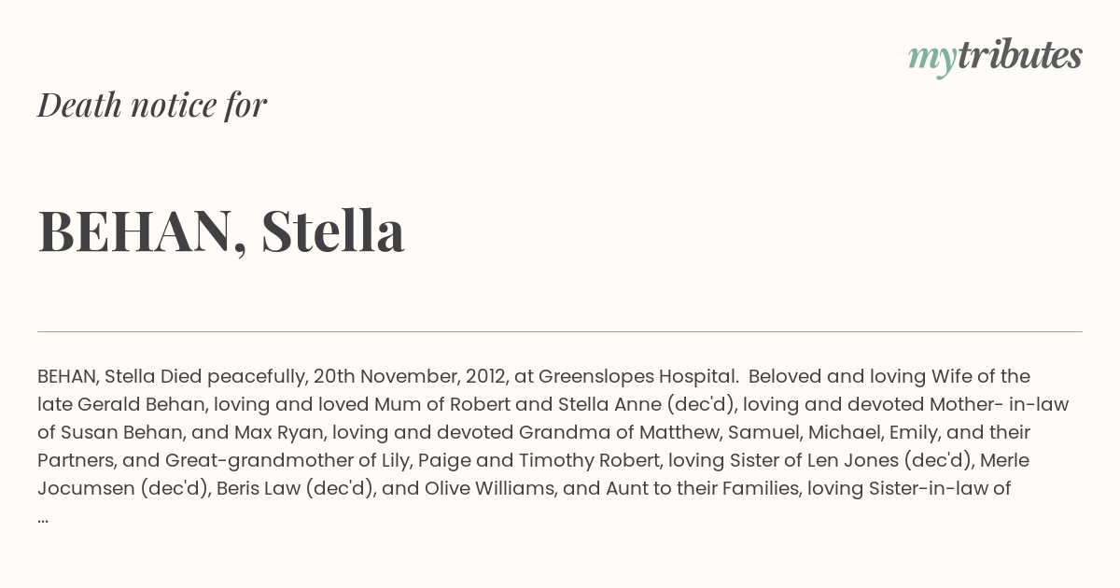Image resolution: width=1120 pixels, height=588 pixels.
Task: Expand truncated text via the ellipsis
Action: pyautogui.click(x=43, y=516)
